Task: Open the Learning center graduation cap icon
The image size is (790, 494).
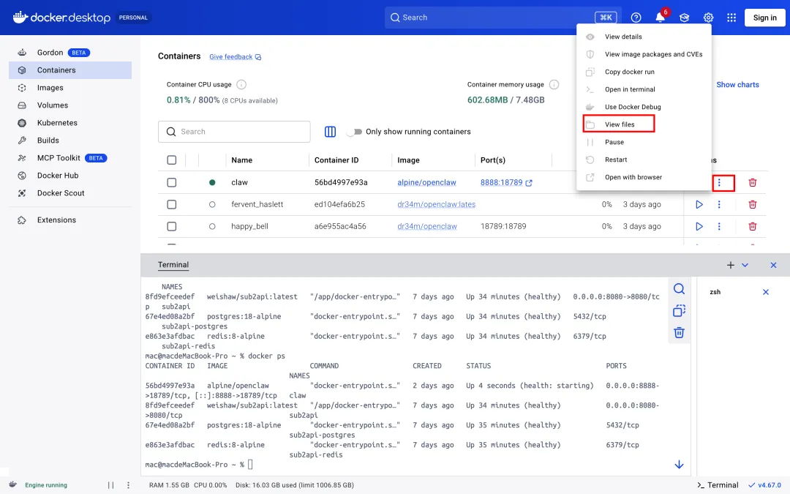Action: point(684,18)
